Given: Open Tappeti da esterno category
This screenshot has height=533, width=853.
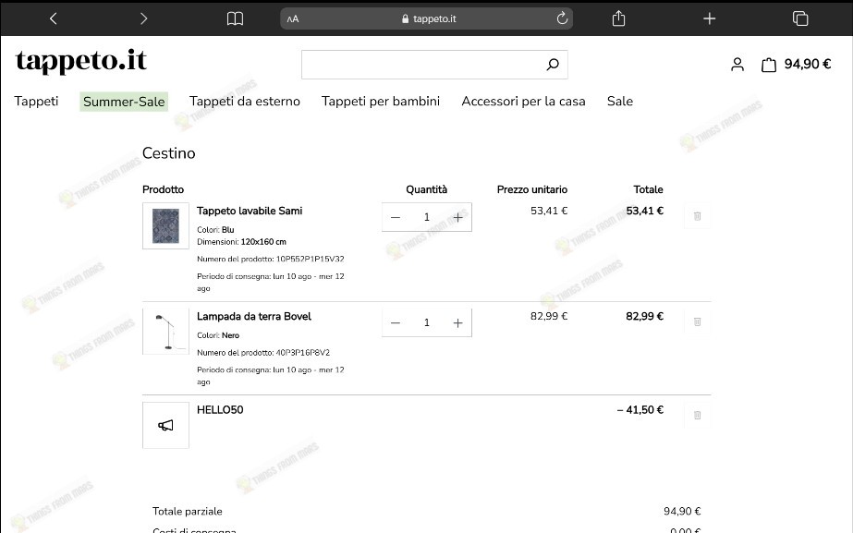Looking at the screenshot, I should point(245,102).
